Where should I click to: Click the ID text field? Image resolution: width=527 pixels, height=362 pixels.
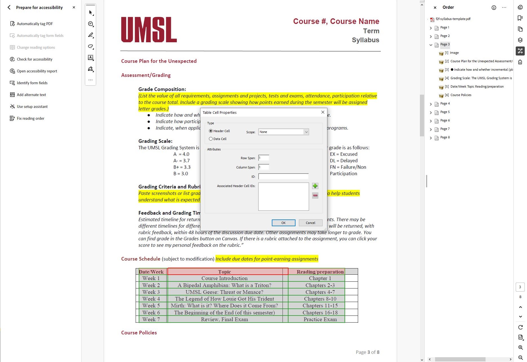click(283, 177)
